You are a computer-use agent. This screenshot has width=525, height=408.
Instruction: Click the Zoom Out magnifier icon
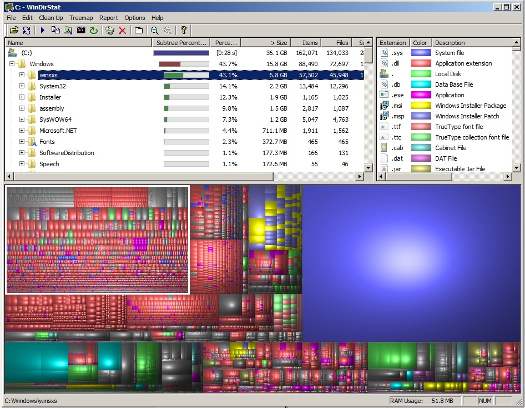click(167, 31)
